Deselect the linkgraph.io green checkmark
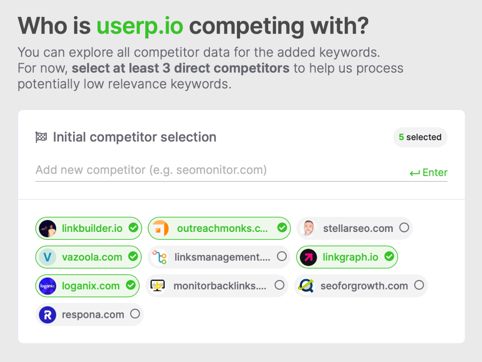The image size is (482, 362). pos(389,257)
